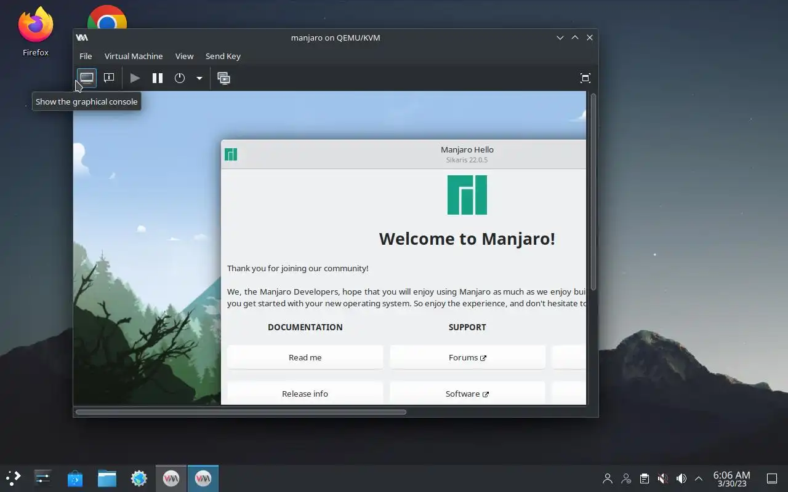This screenshot has height=492, width=788.
Task: Open the View menu
Action: tap(184, 56)
